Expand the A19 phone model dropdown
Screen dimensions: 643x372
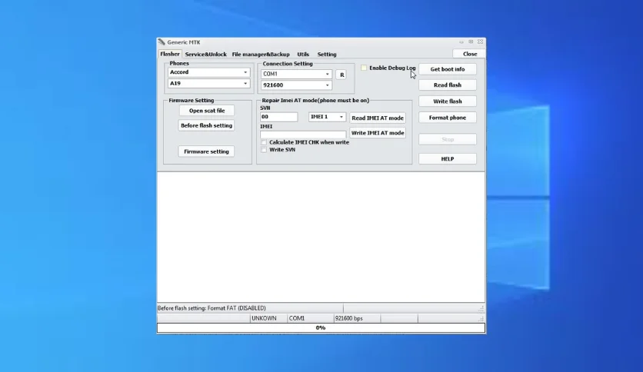[x=208, y=83]
